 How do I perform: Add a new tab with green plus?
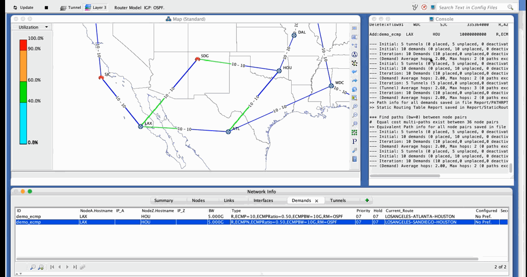point(367,200)
